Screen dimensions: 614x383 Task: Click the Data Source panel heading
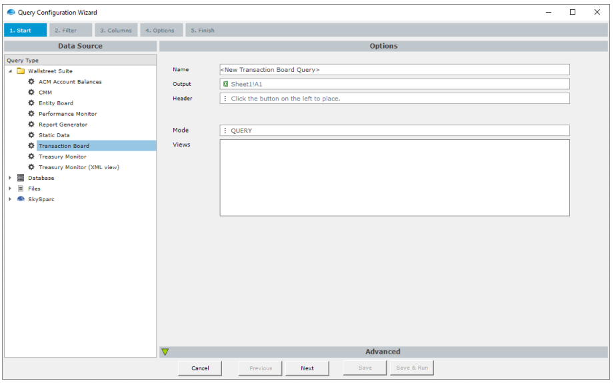80,46
